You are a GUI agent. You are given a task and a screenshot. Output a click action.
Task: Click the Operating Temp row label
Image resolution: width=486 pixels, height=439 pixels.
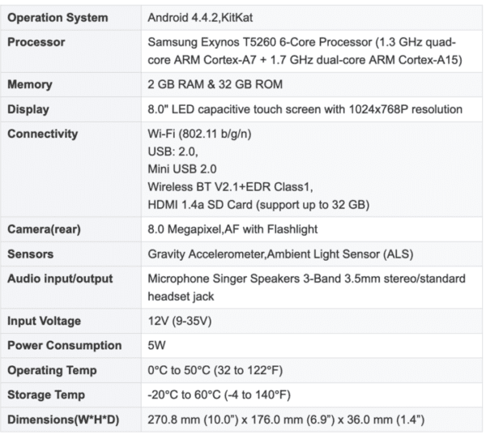[x=52, y=370]
